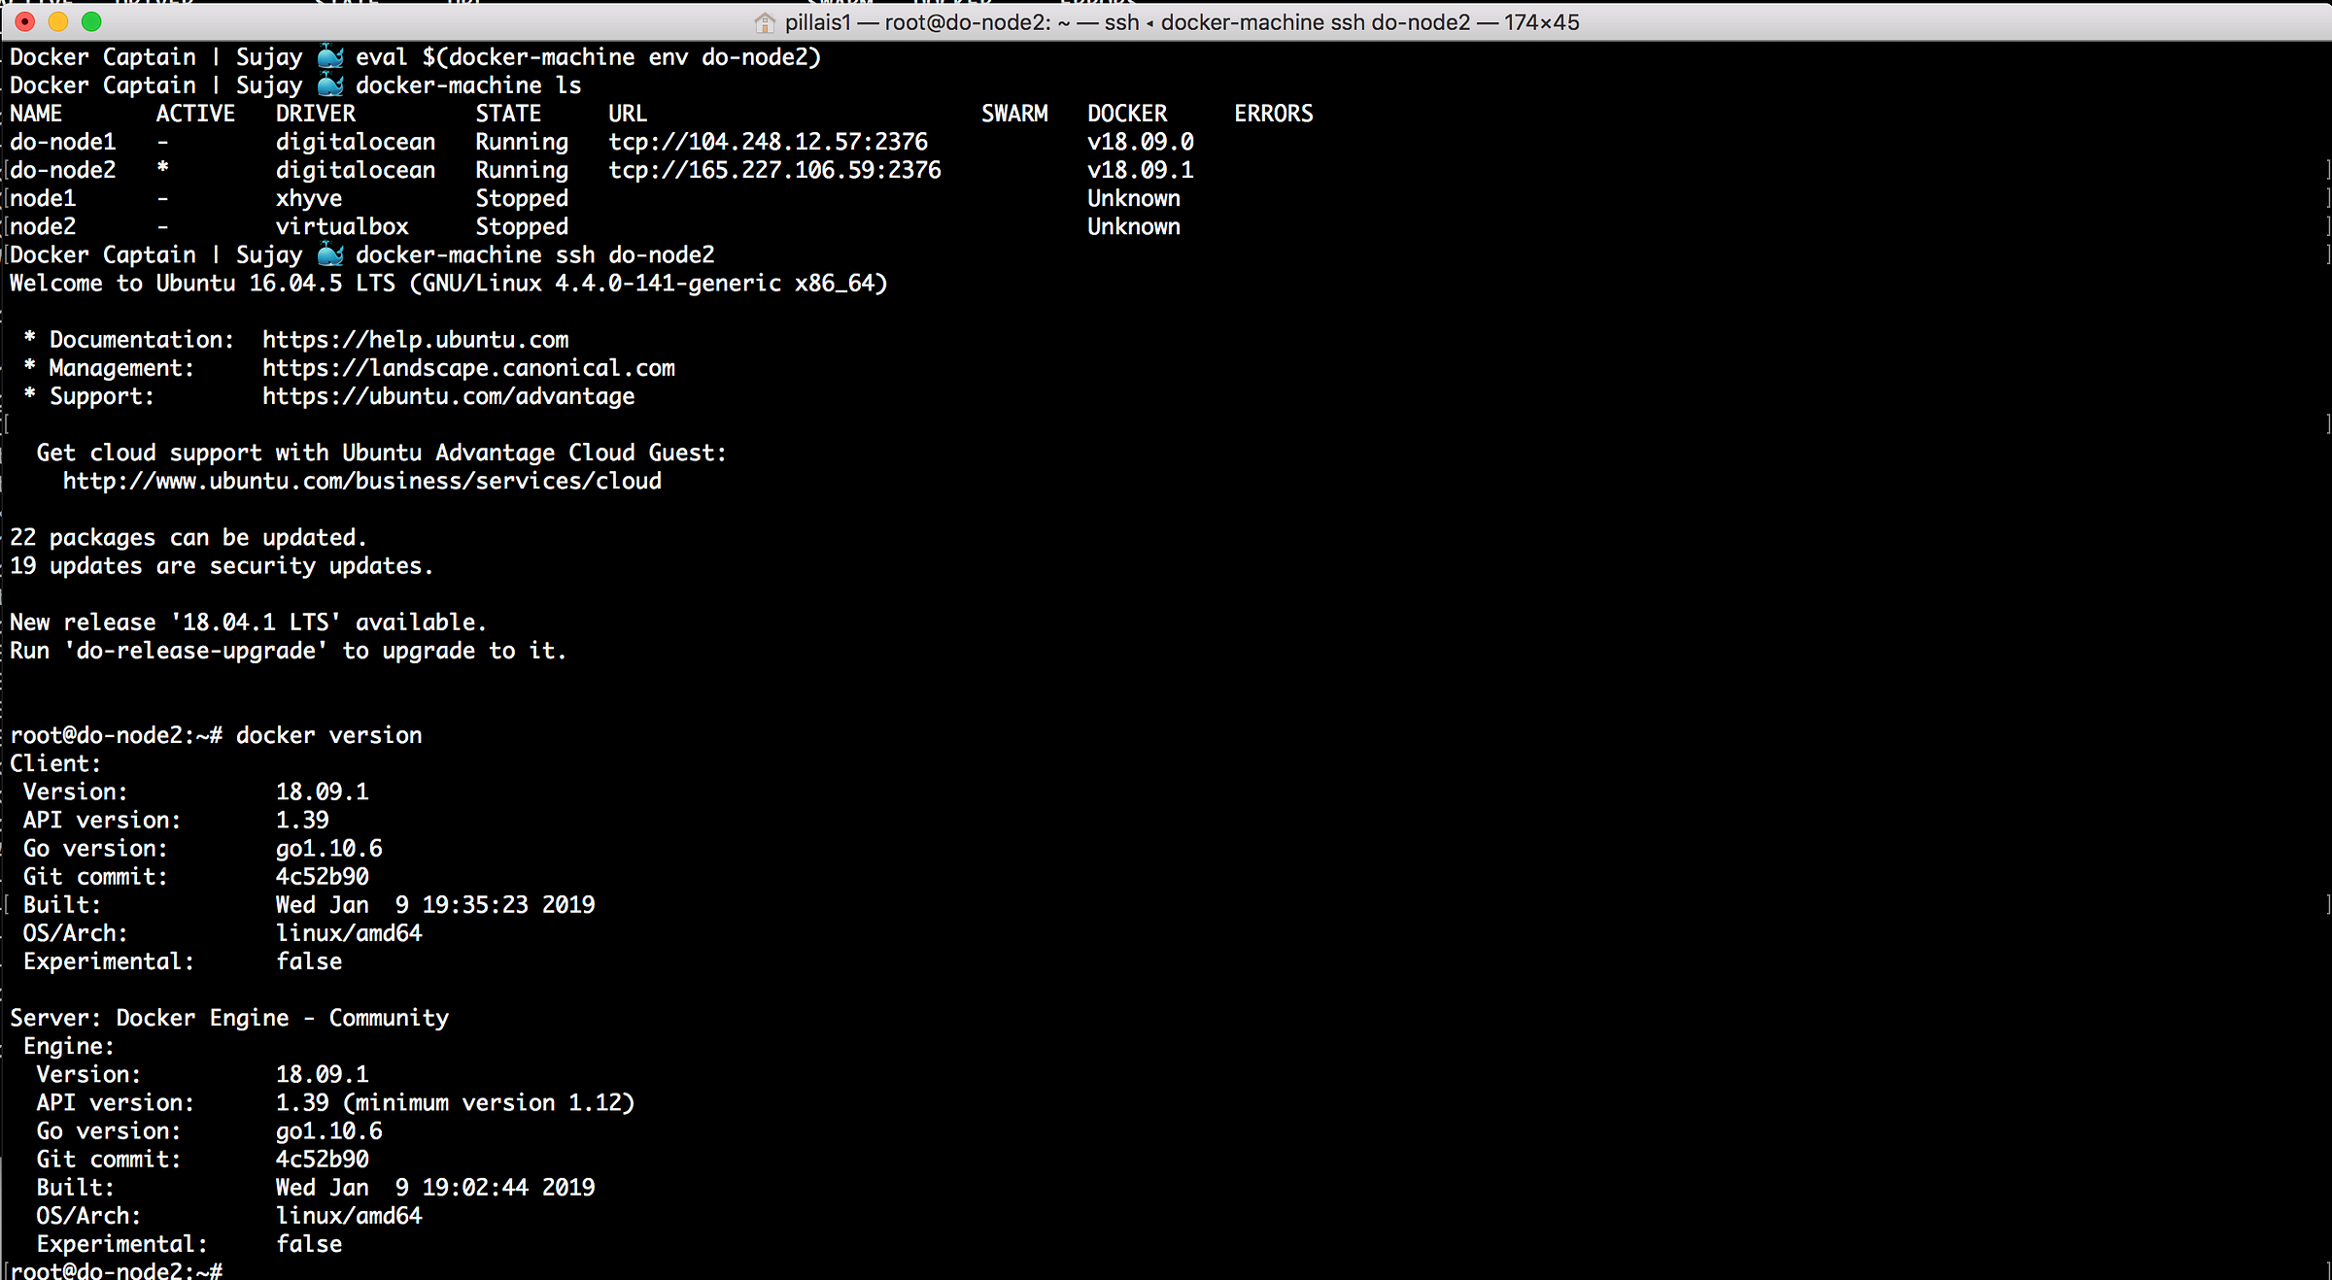Image resolution: width=2332 pixels, height=1280 pixels.
Task: Click the home folder icon in title bar
Action: coord(765,22)
